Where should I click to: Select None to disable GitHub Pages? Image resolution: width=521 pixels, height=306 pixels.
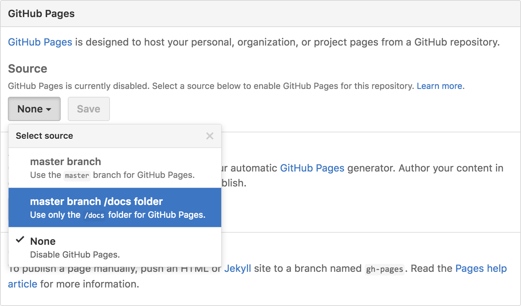43,241
